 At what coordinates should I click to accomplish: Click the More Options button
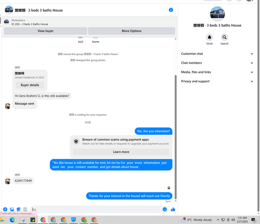click(x=132, y=31)
